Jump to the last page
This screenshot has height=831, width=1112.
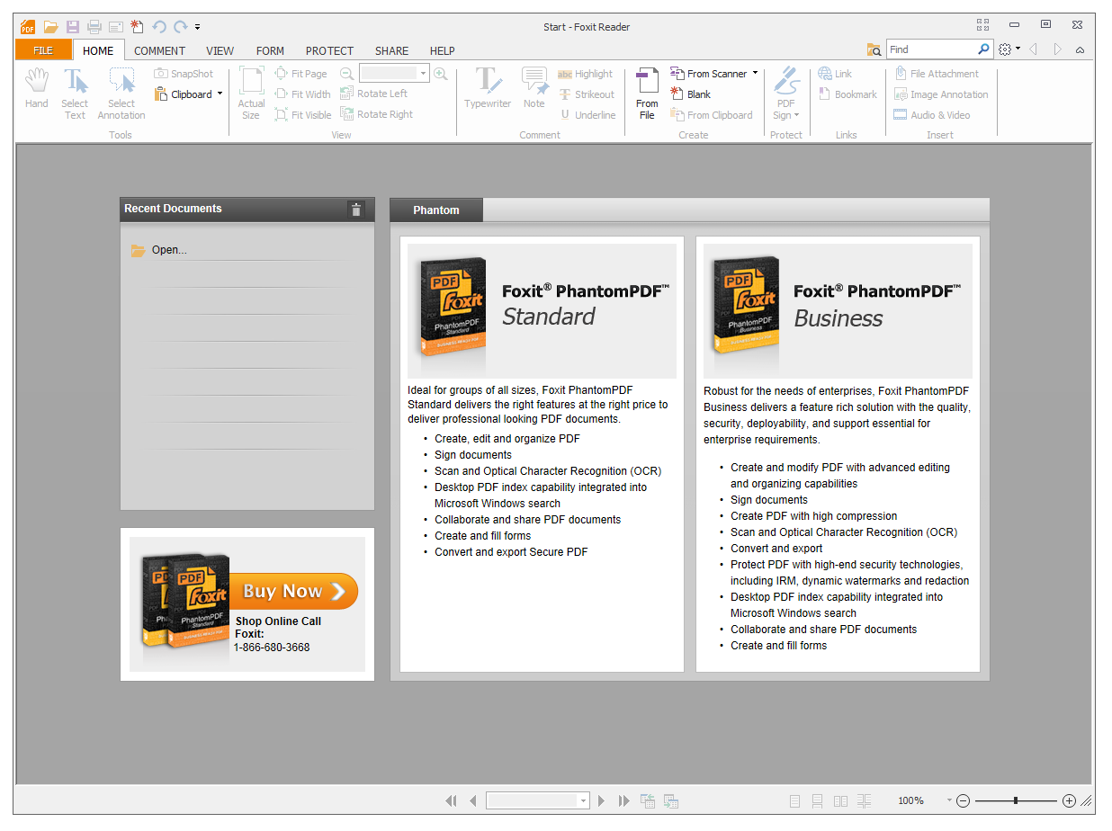(623, 800)
